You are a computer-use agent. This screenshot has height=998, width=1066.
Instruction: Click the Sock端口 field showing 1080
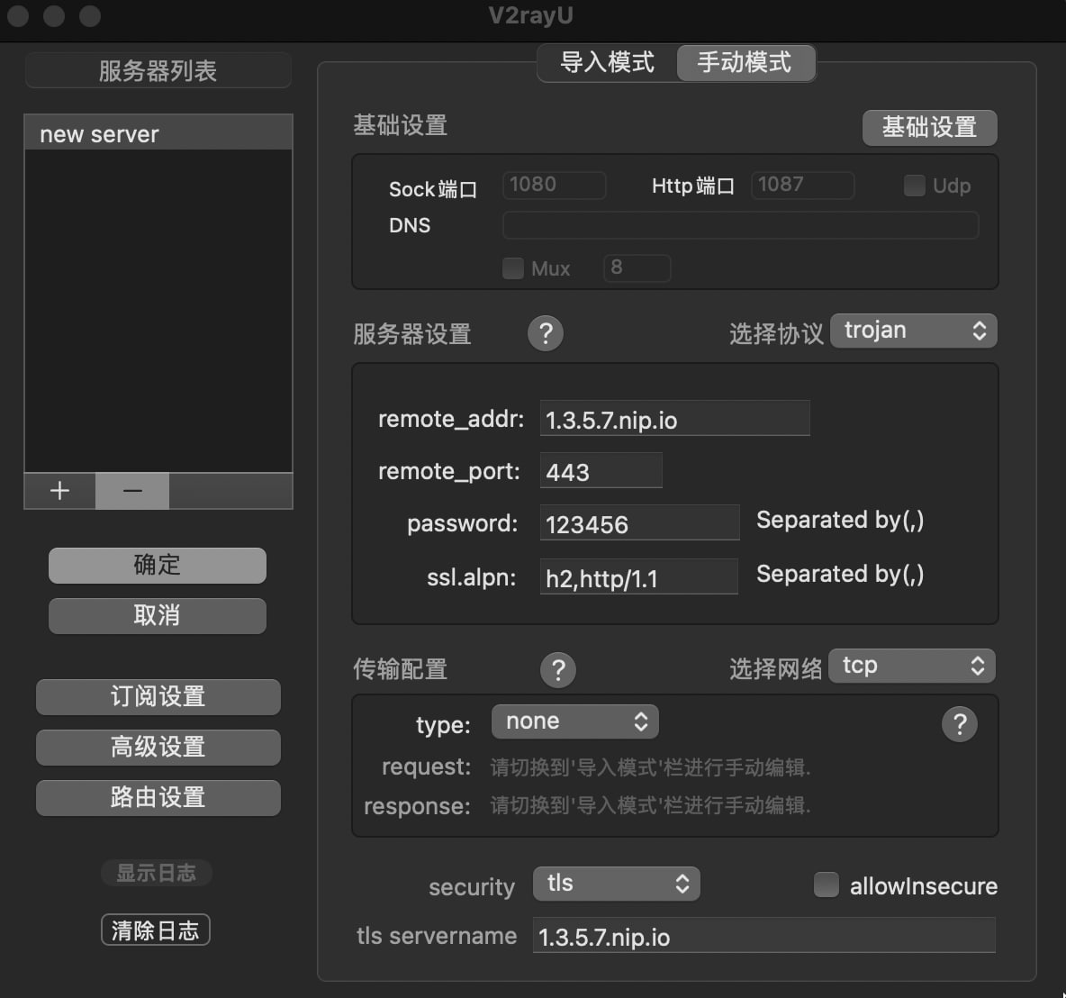(554, 185)
